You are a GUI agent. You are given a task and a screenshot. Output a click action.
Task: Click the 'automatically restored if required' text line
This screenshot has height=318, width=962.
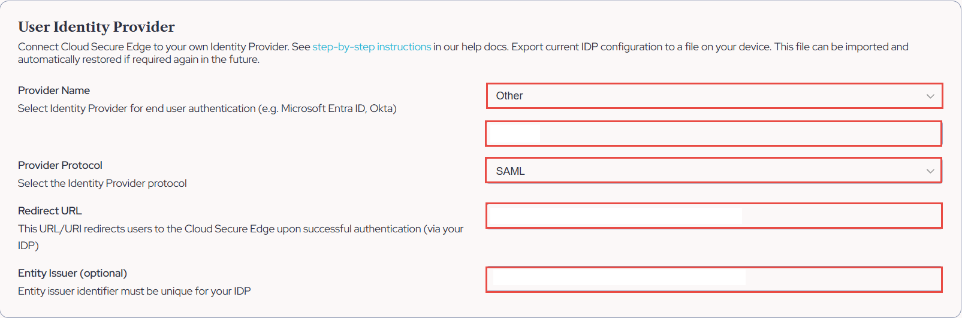[x=138, y=59]
